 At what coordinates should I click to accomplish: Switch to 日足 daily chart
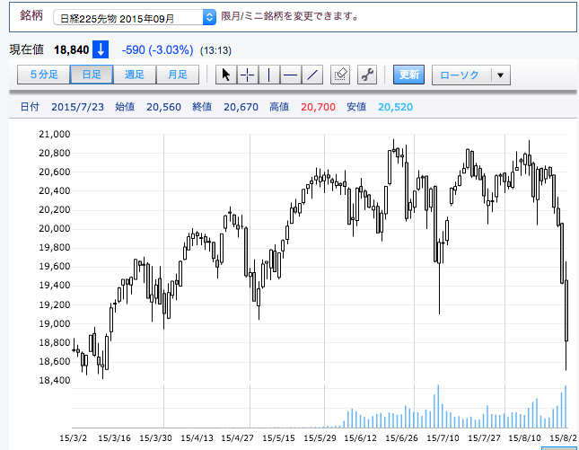92,75
